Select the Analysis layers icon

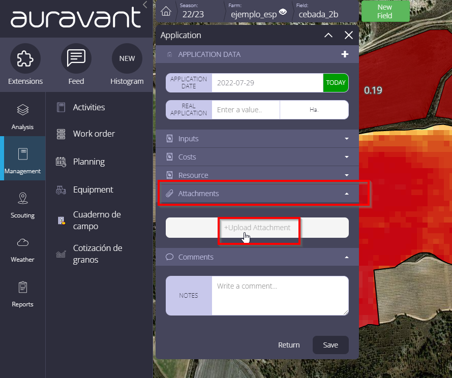(x=23, y=110)
